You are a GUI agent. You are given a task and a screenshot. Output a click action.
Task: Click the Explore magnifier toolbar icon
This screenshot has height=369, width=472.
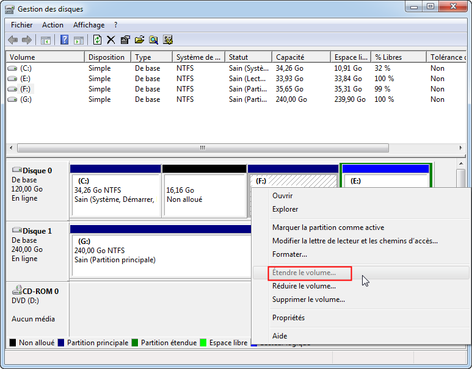coord(153,40)
